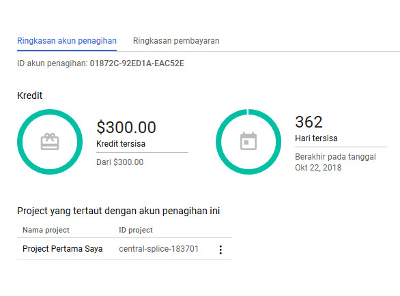The image size is (400, 296).
Task: Click the Nama project column header
Action: tap(46, 230)
